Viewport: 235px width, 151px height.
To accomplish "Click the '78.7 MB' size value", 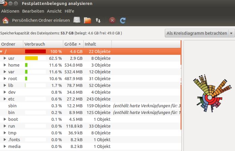I will [x=75, y=85].
